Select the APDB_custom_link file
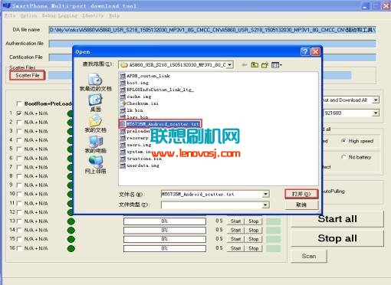The width and height of the screenshot is (391, 285). [x=145, y=76]
